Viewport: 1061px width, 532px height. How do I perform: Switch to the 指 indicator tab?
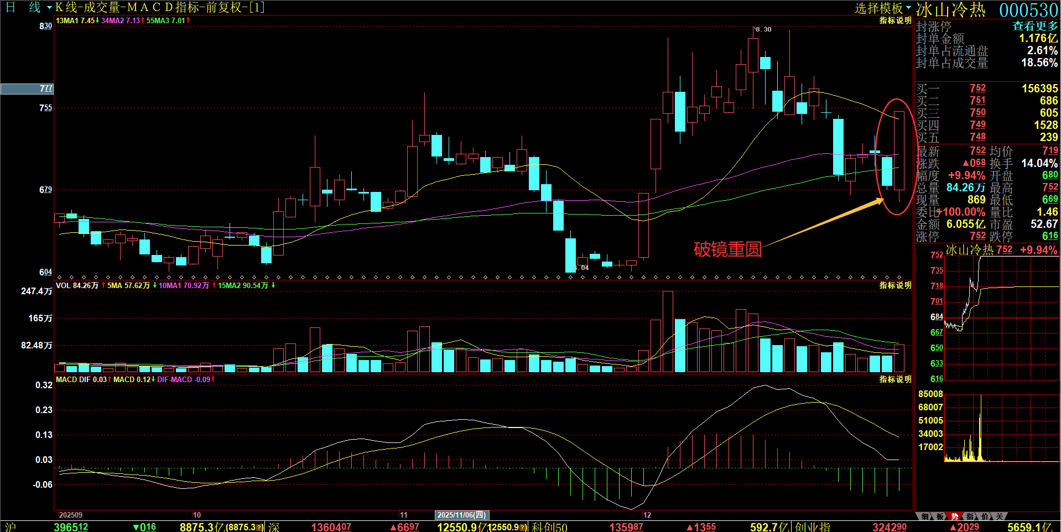click(x=969, y=517)
